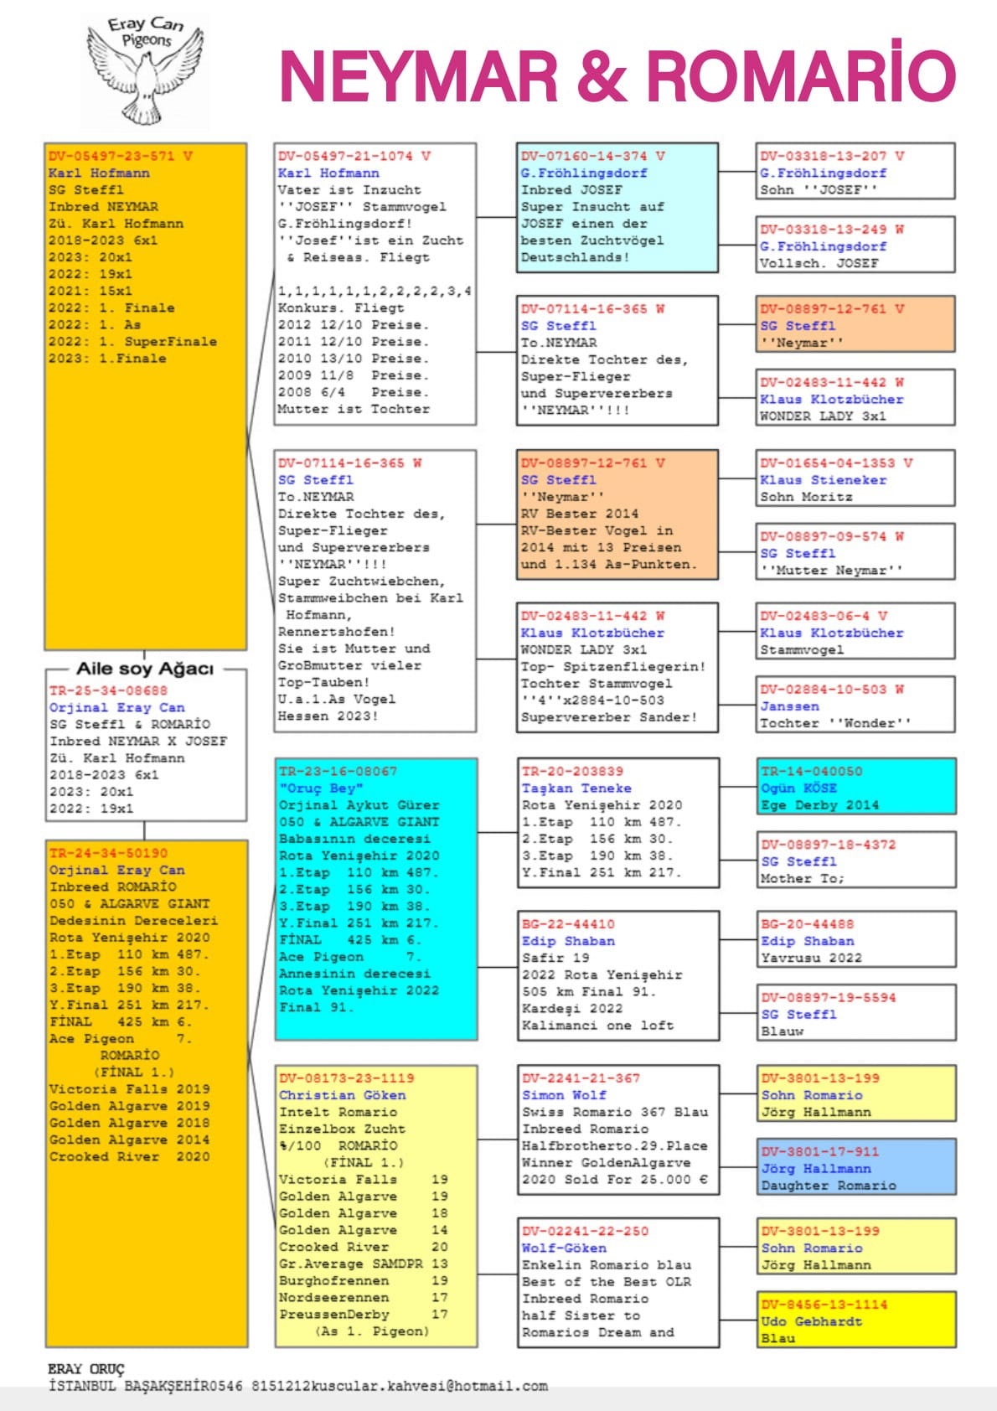
Task: Click breeder name Simon Wolf
Action: (564, 1095)
